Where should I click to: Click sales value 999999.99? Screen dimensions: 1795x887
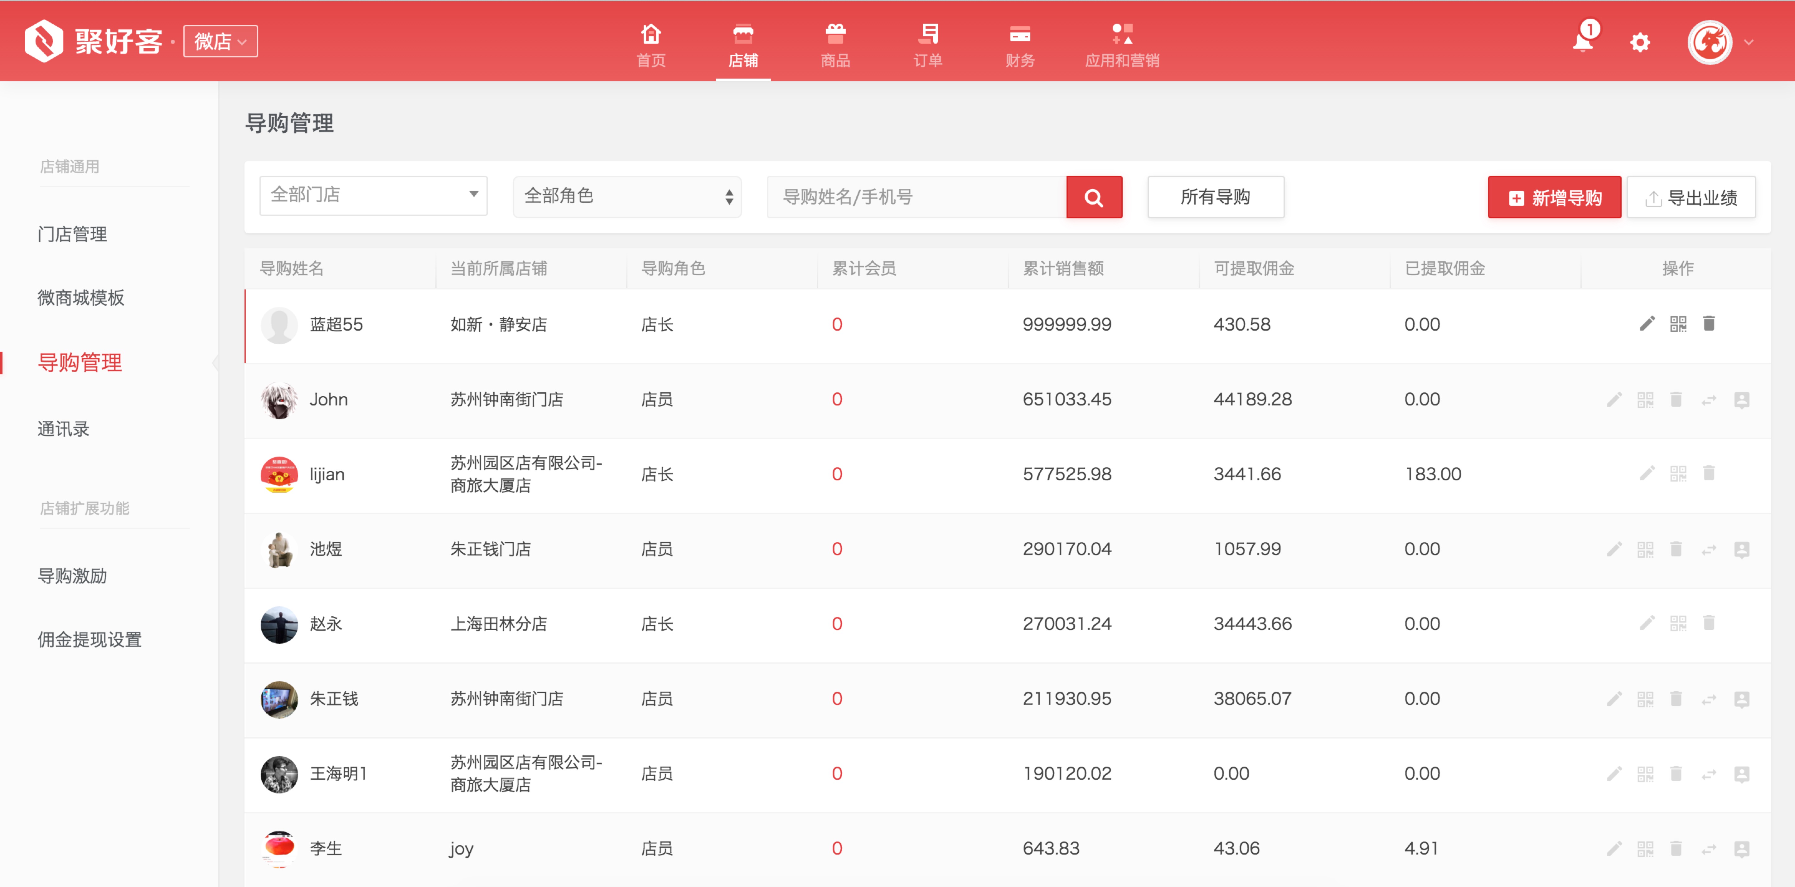(1066, 325)
